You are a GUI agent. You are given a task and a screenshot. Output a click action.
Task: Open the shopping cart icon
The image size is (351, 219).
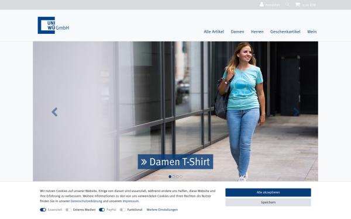297,4
